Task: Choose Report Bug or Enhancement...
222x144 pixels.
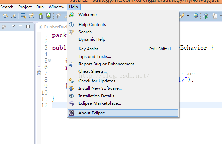Action: tap(123, 64)
